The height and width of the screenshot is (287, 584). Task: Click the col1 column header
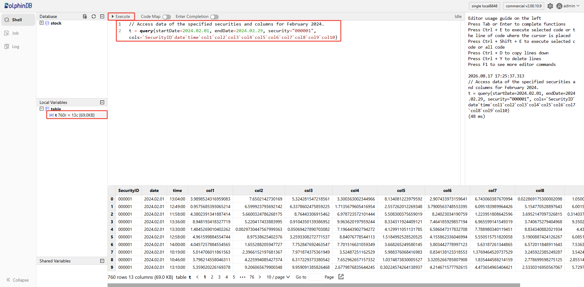210,190
